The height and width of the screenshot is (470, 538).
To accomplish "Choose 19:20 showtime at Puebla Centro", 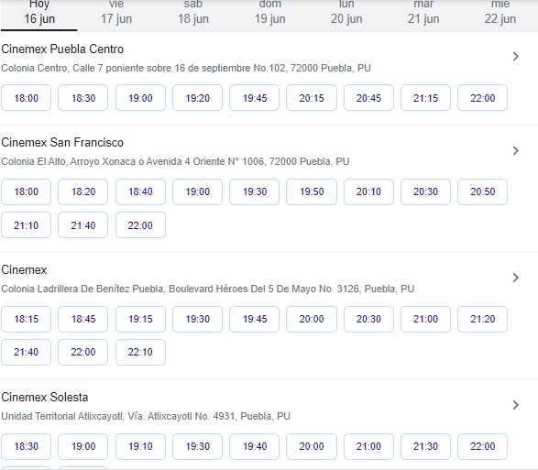I will coord(197,98).
